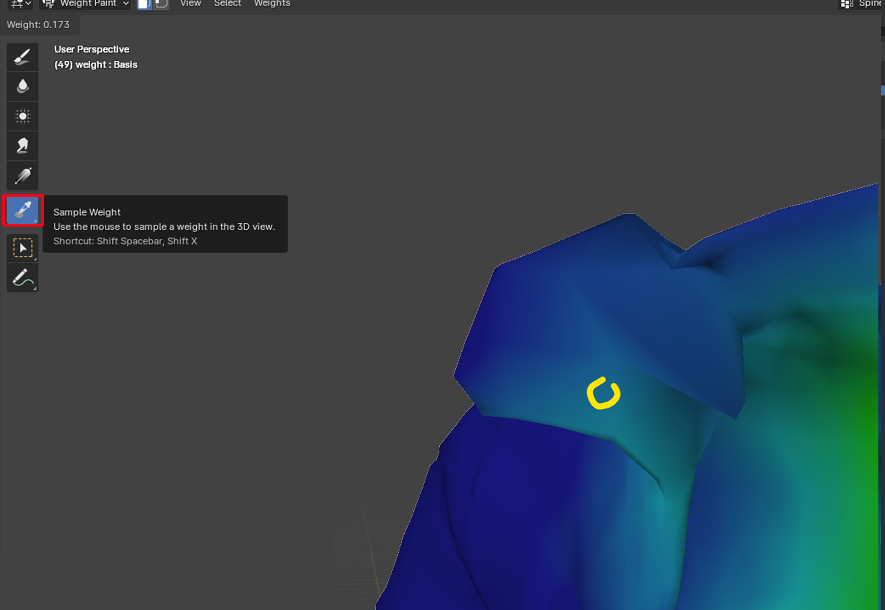Enable vertex selection masking button

pos(160,4)
